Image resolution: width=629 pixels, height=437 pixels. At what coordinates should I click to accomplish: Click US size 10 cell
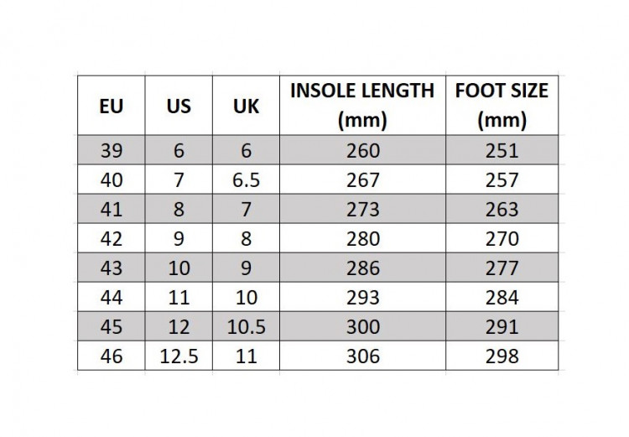click(179, 268)
